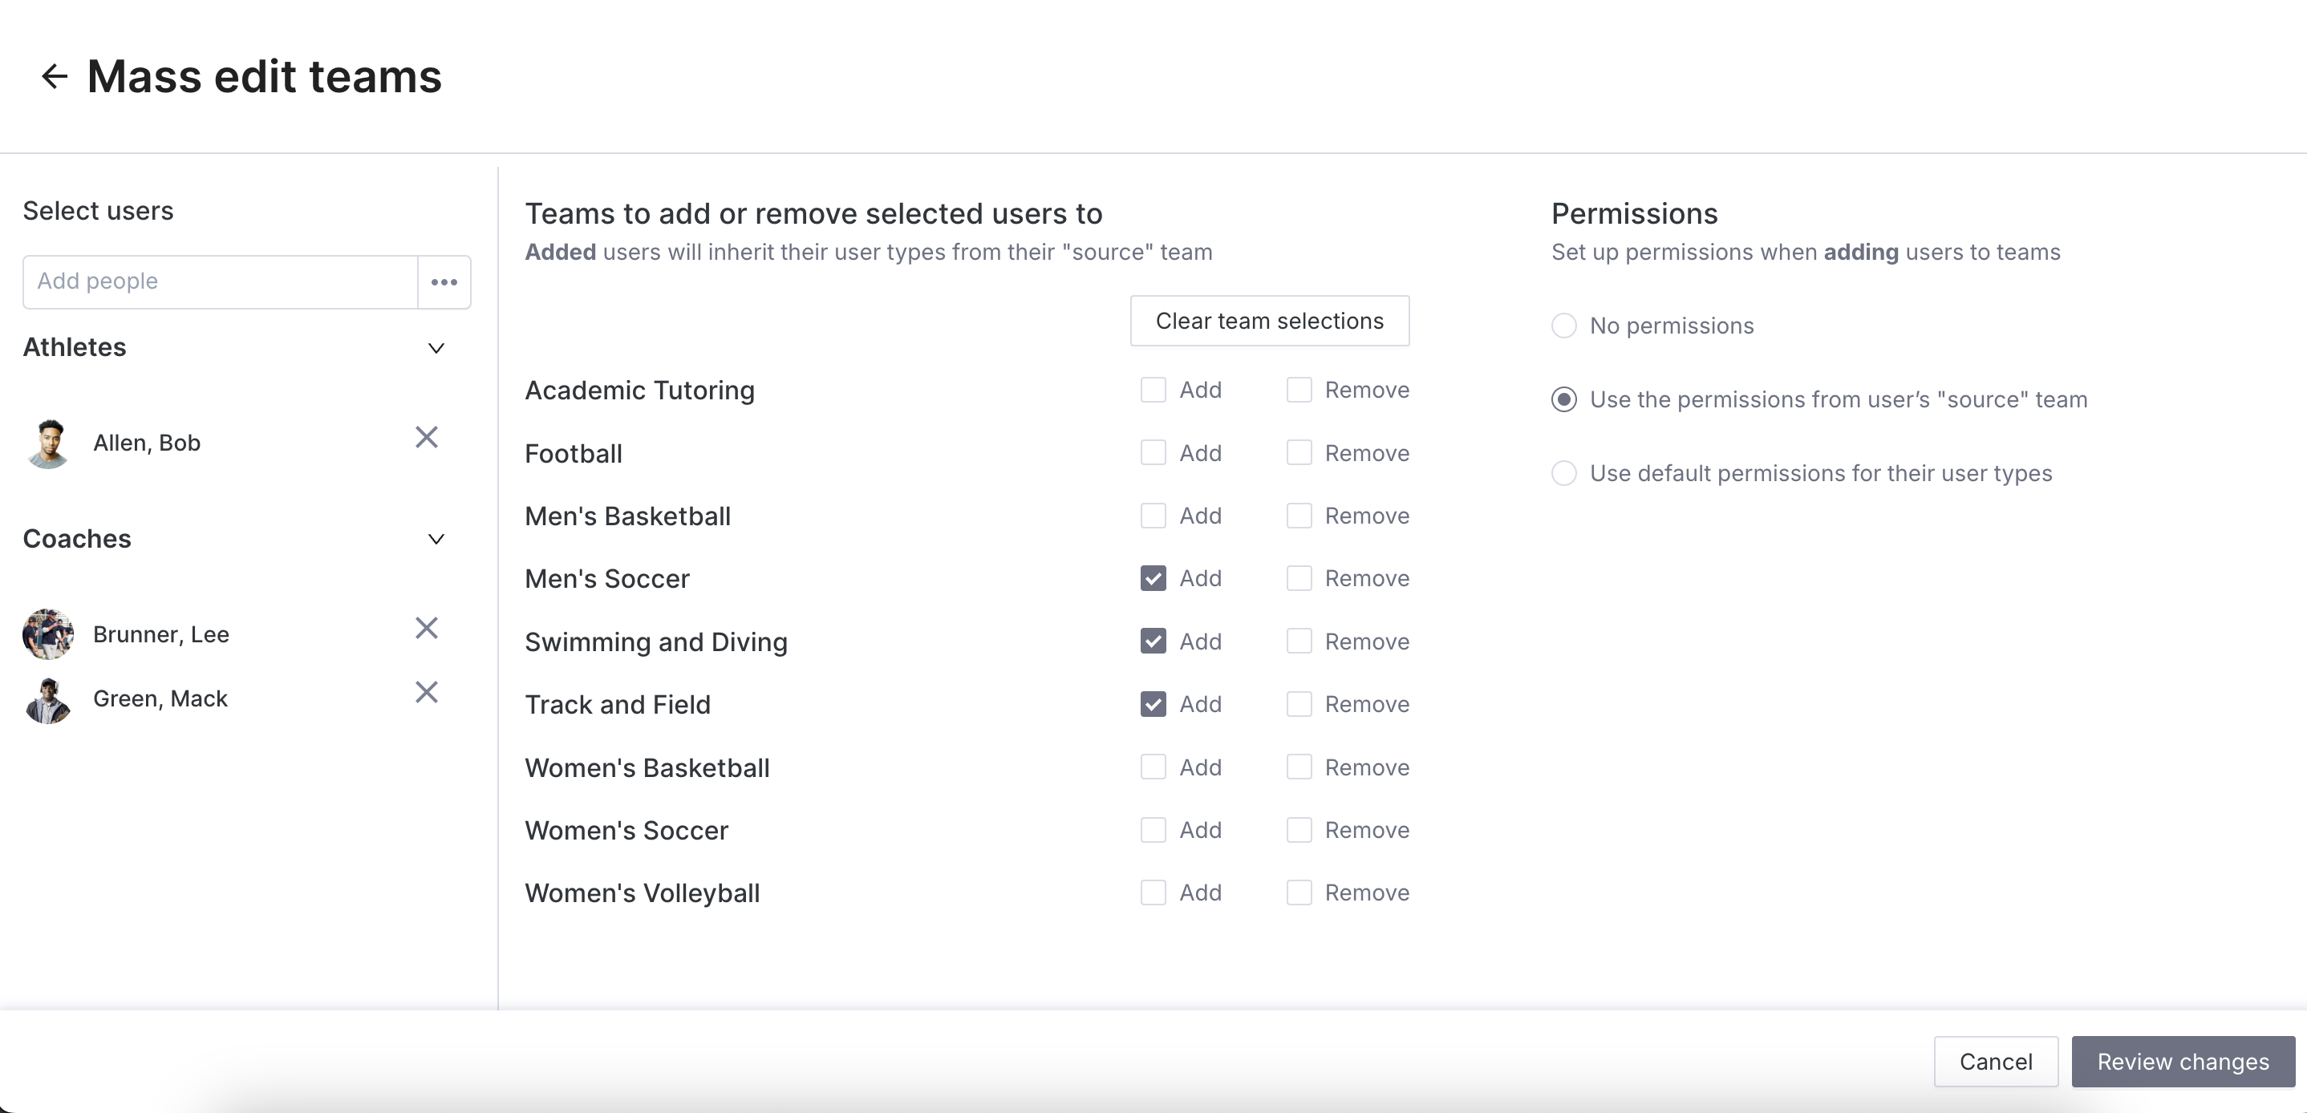Image resolution: width=2307 pixels, height=1113 pixels.
Task: Select permissions from user's source team
Action: point(1563,399)
